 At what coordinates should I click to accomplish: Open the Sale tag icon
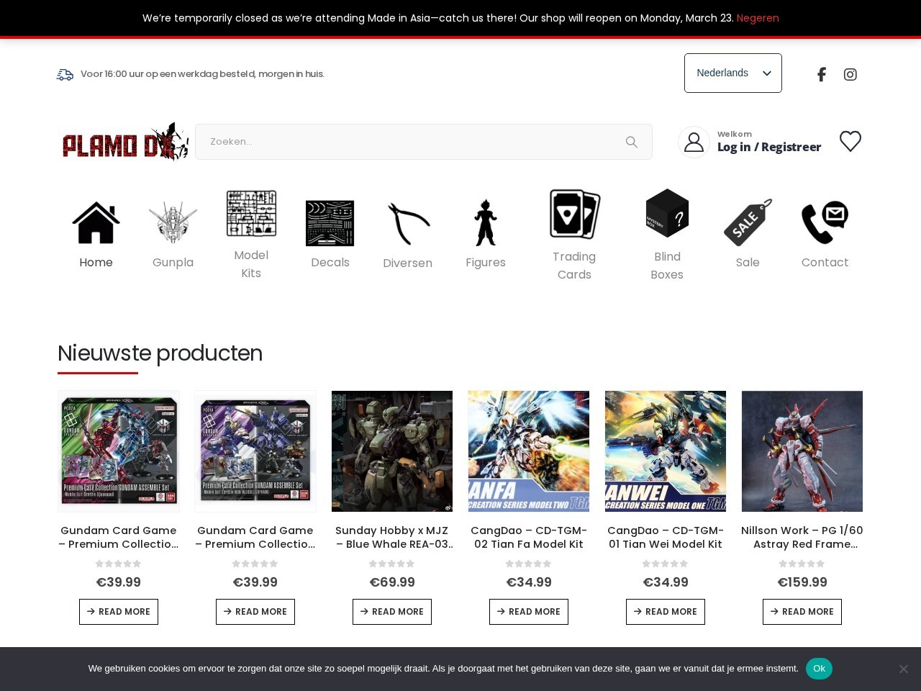[748, 222]
